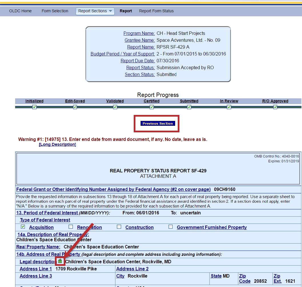Enable the Construction checkbox

click(x=119, y=227)
